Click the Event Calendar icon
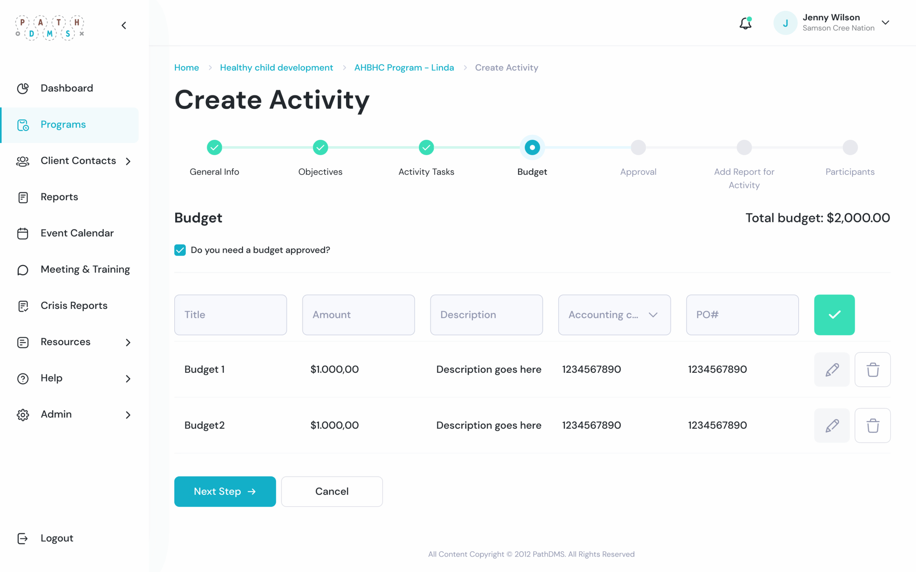Screen dimensions: 916x572 coord(23,233)
